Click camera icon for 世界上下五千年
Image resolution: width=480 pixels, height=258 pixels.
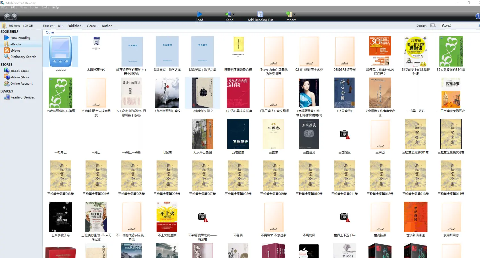point(345,217)
